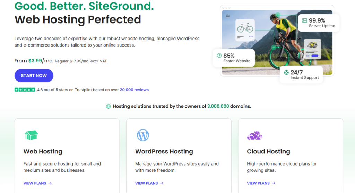Click the server icon beside 99.9% uptime

click(x=304, y=20)
